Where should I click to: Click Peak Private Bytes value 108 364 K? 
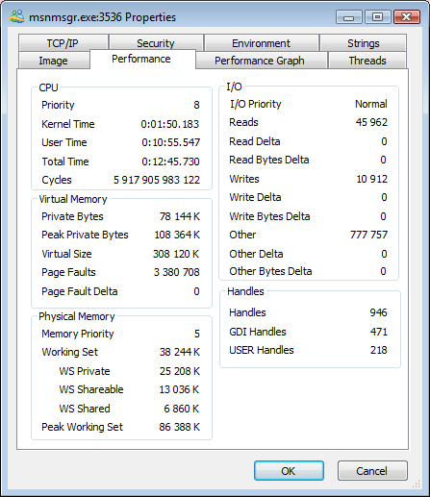(177, 235)
